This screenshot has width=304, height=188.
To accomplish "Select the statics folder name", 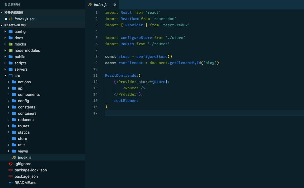I will [24, 132].
